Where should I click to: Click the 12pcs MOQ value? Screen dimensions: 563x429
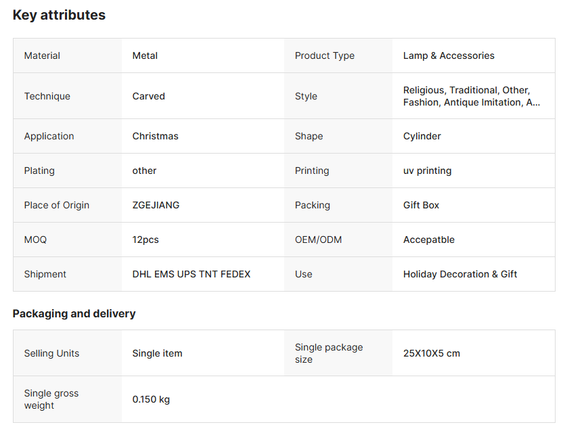[145, 240]
